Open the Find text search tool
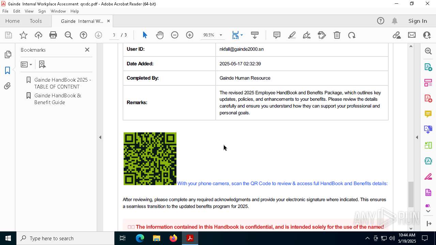Screen dimensions: 436x245 click(x=68, y=35)
